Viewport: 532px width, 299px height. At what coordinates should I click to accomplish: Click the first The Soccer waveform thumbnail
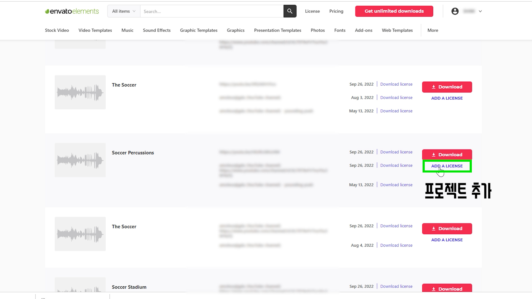(x=80, y=92)
